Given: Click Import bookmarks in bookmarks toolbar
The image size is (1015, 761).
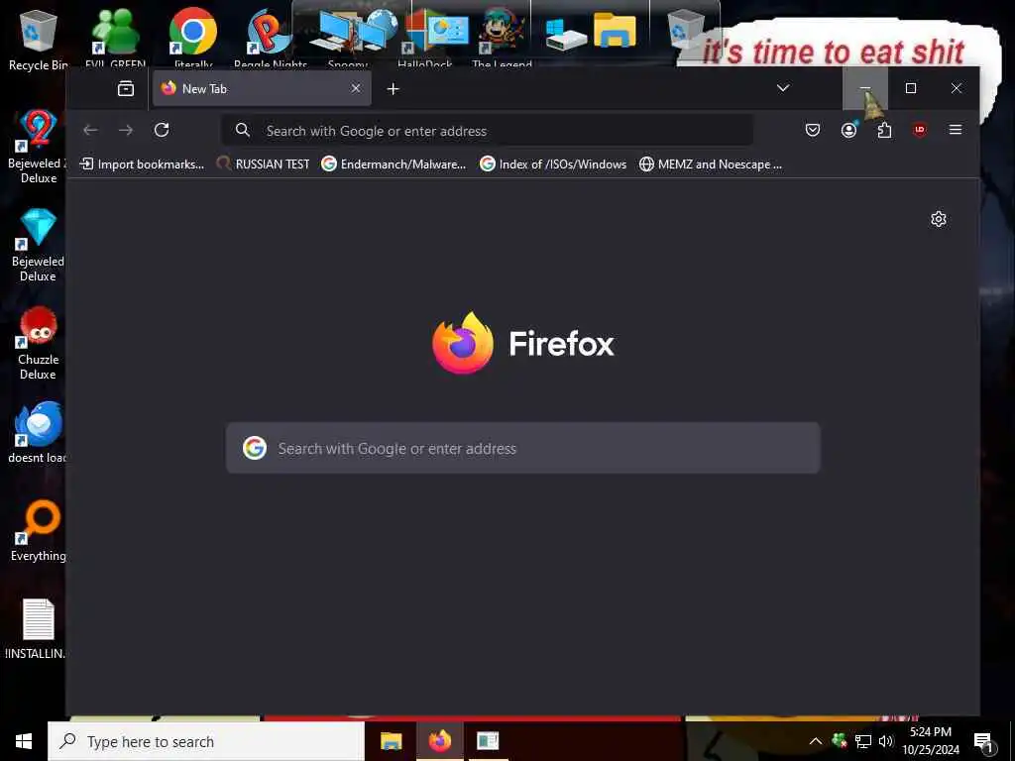Looking at the screenshot, I should tap(142, 164).
